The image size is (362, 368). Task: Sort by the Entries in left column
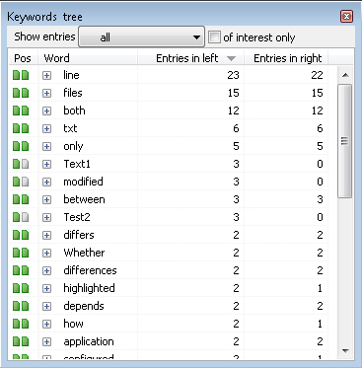pos(190,58)
